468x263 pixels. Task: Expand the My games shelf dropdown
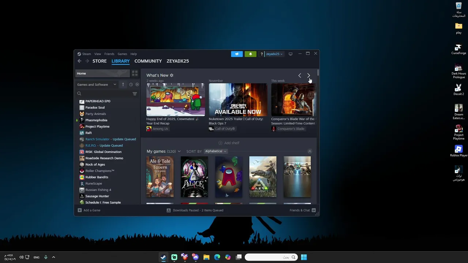pyautogui.click(x=179, y=151)
